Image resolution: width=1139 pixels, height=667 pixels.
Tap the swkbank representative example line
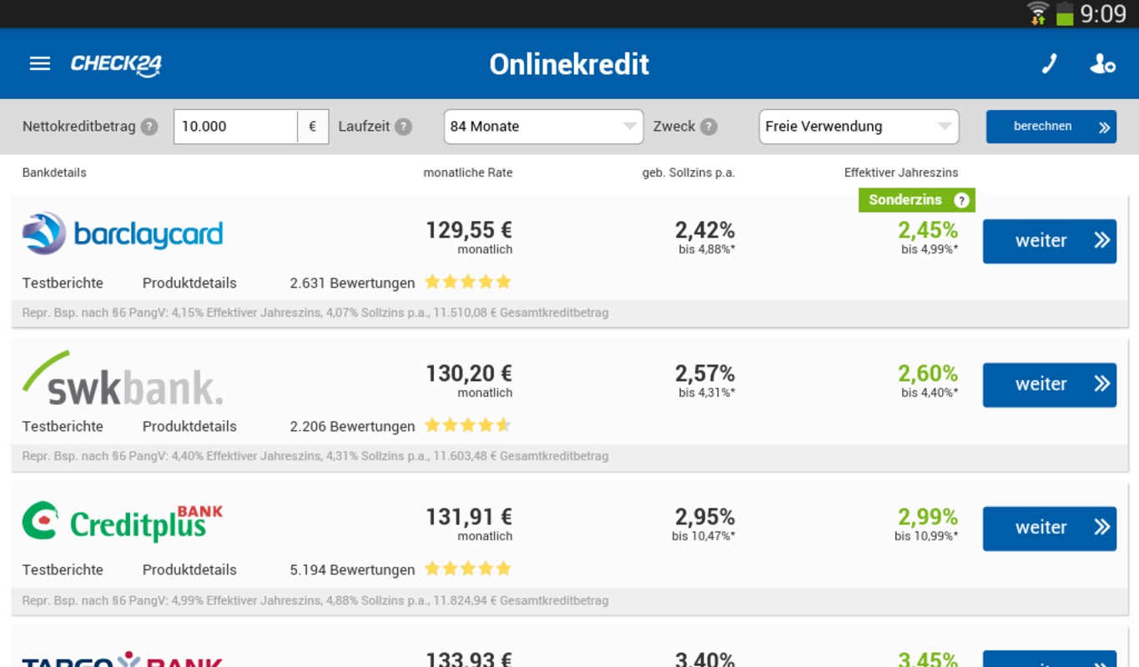(x=569, y=457)
